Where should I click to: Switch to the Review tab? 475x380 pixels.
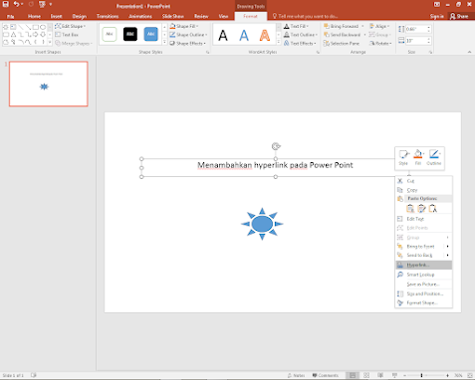pos(201,16)
